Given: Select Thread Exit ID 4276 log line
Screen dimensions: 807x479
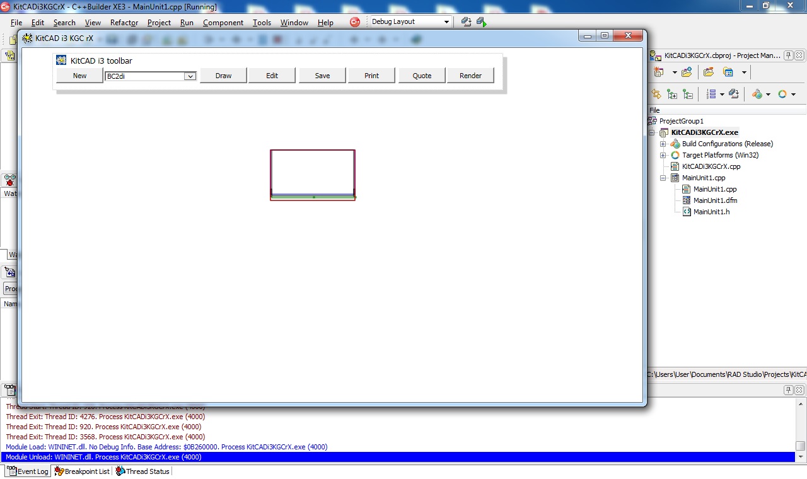Looking at the screenshot, I should [x=398, y=417].
